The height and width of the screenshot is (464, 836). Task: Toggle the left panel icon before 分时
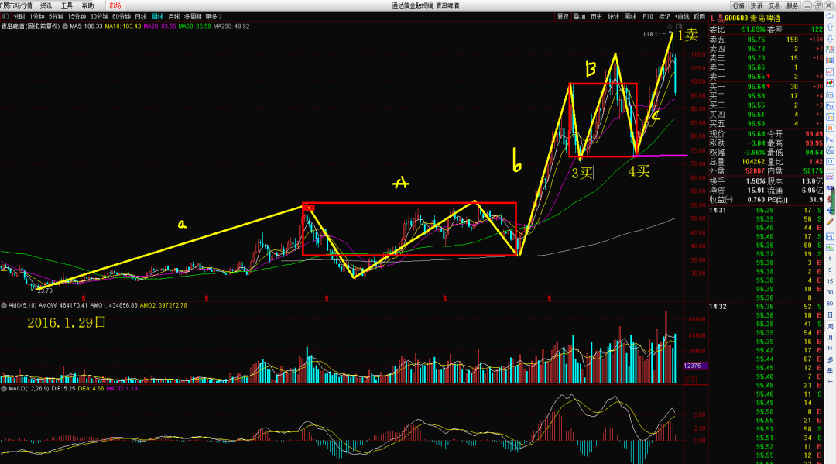click(5, 16)
